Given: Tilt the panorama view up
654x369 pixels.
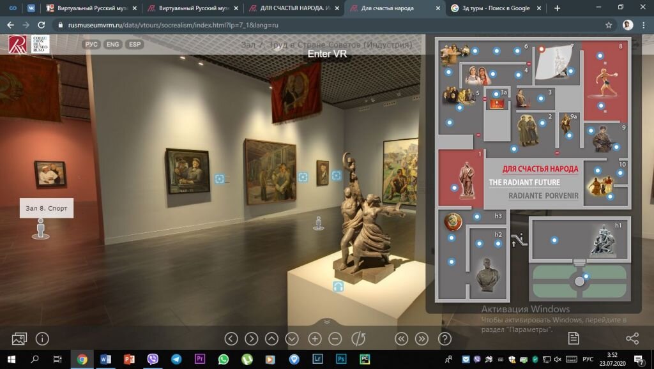Looking at the screenshot, I should coord(271,338).
